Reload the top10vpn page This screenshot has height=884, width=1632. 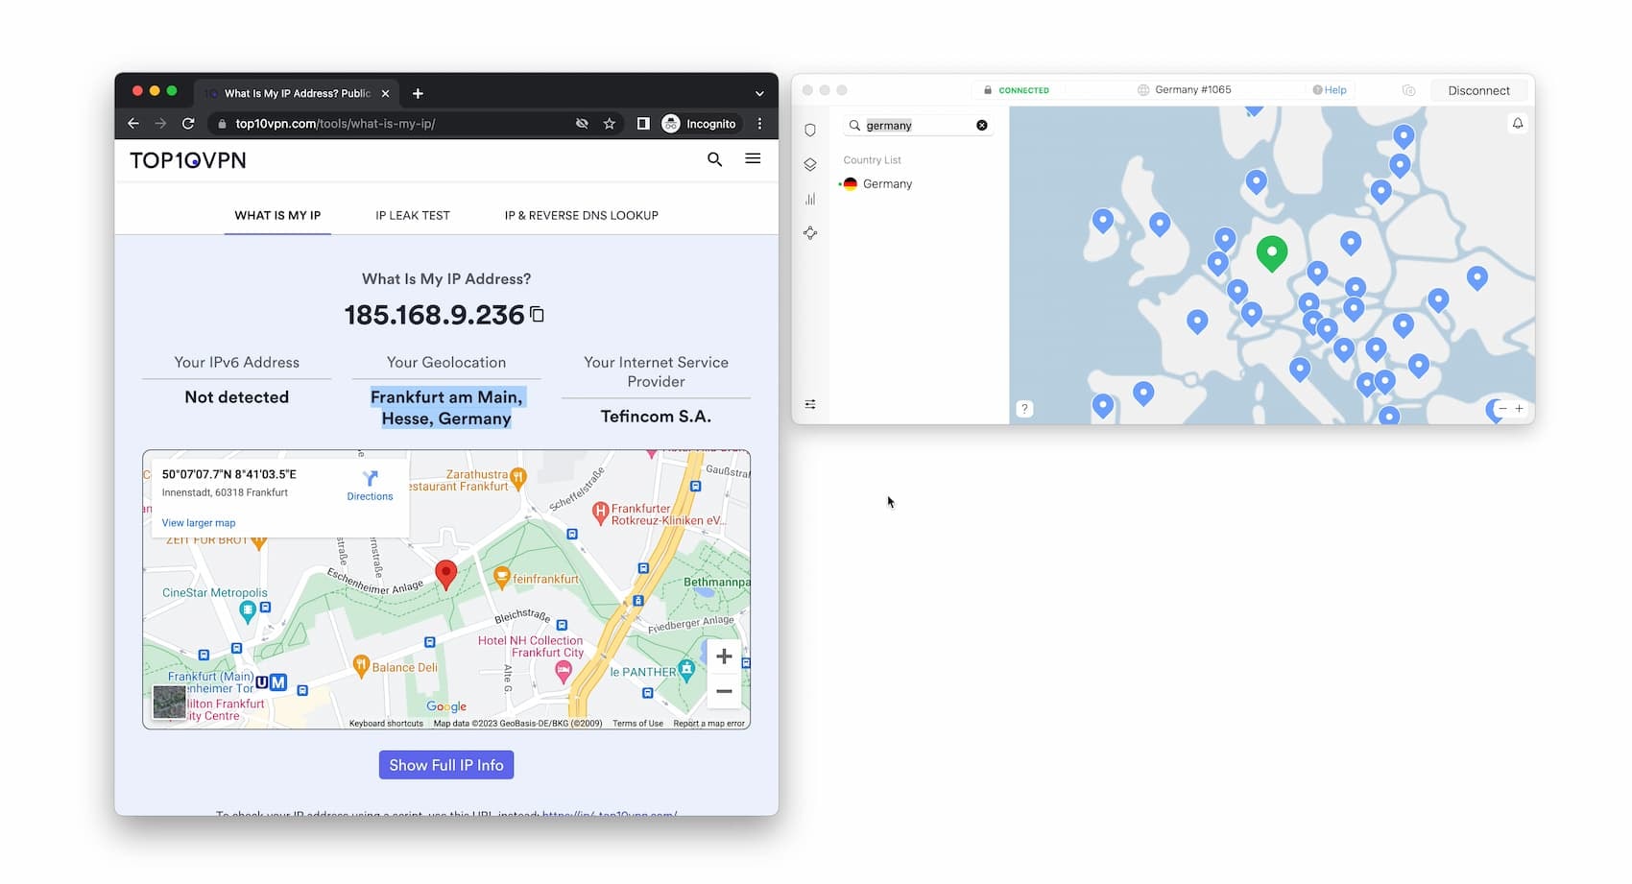tap(188, 124)
